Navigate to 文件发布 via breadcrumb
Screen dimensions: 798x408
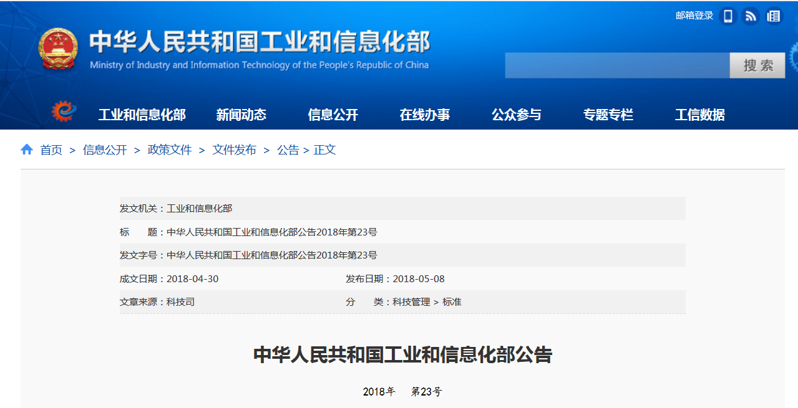coord(234,150)
